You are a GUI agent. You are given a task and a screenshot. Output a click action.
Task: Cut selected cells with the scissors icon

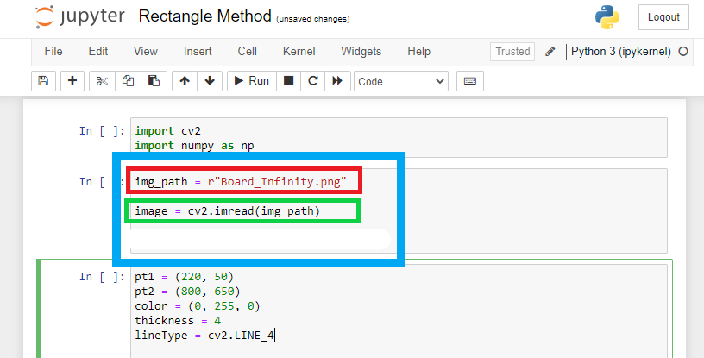102,81
